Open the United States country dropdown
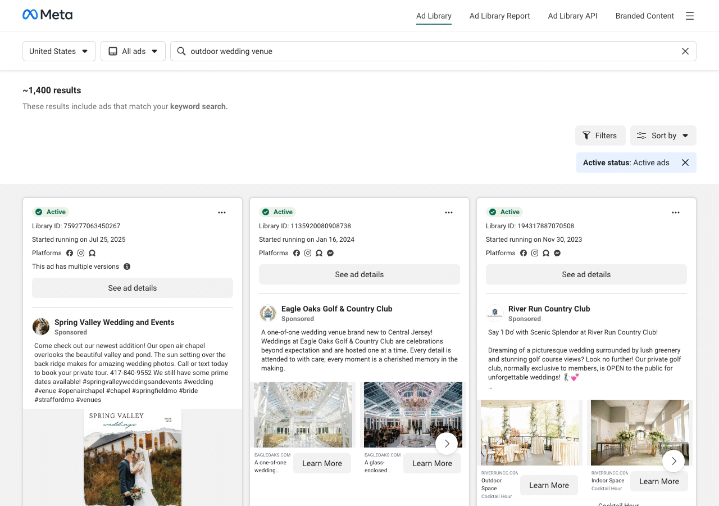This screenshot has height=506, width=719. [59, 51]
